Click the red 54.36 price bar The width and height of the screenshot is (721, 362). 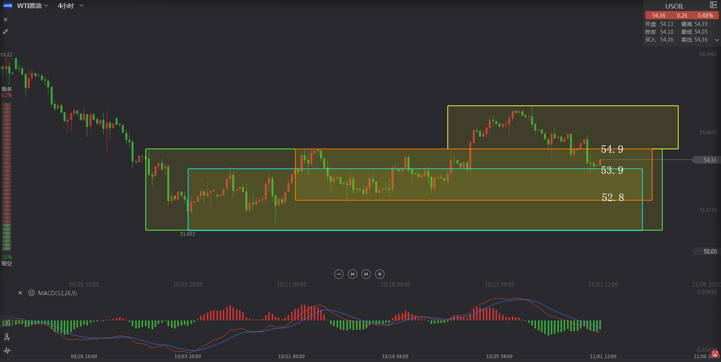point(682,16)
